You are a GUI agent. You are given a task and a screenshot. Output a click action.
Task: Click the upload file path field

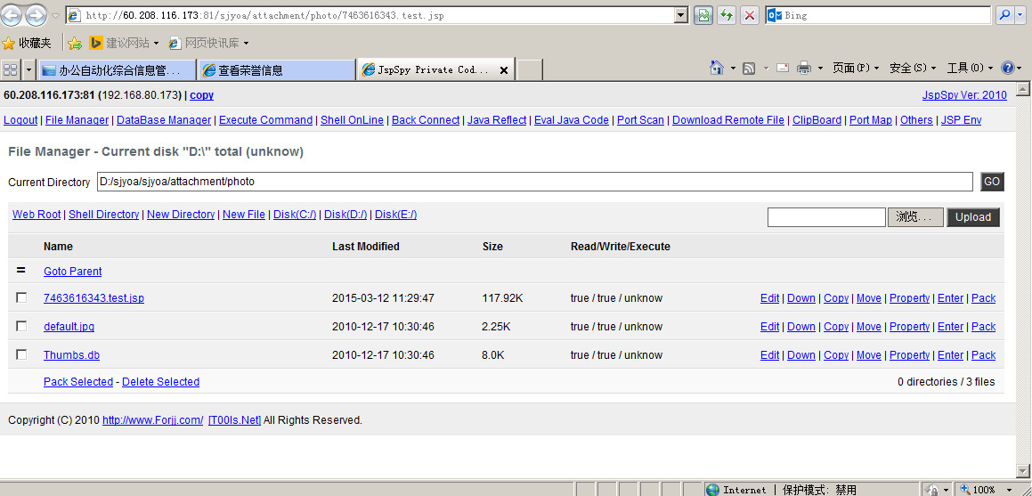coord(826,217)
